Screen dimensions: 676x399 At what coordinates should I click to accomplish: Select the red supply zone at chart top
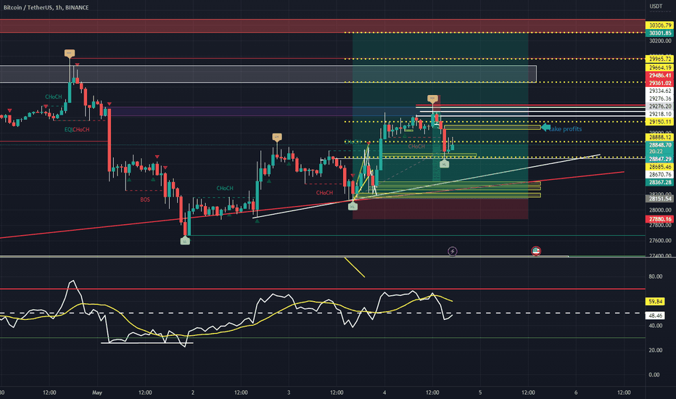click(323, 25)
